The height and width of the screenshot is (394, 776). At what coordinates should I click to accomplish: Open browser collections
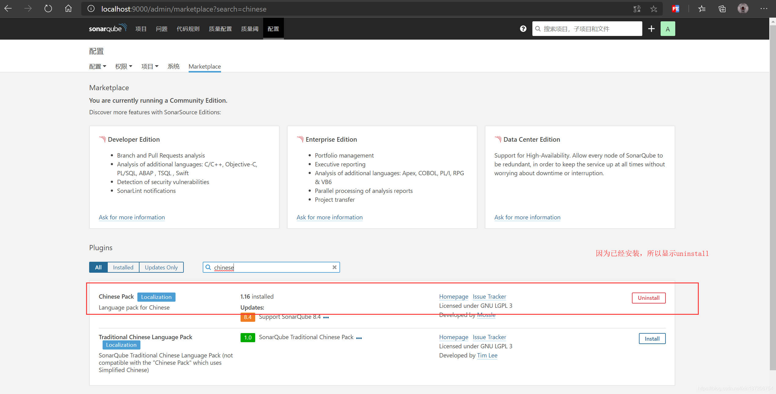coord(722,9)
